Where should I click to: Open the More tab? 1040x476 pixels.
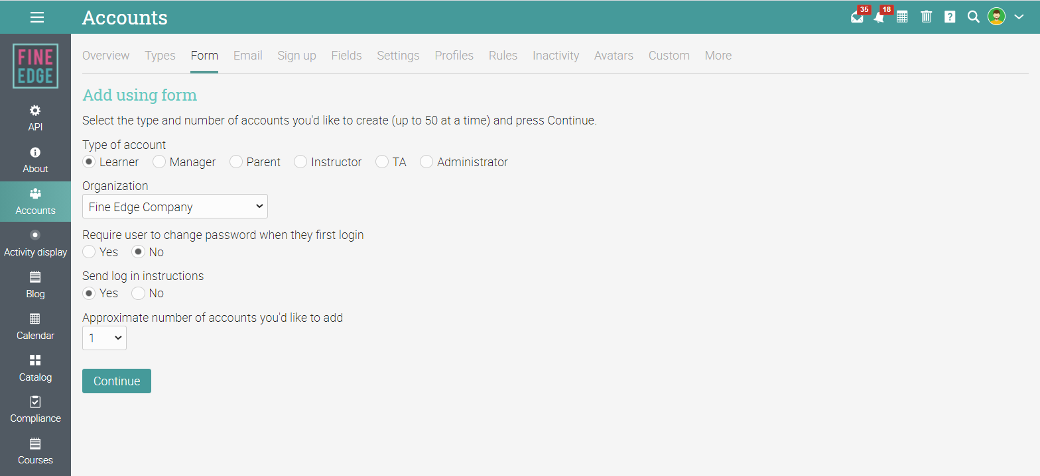(x=718, y=56)
